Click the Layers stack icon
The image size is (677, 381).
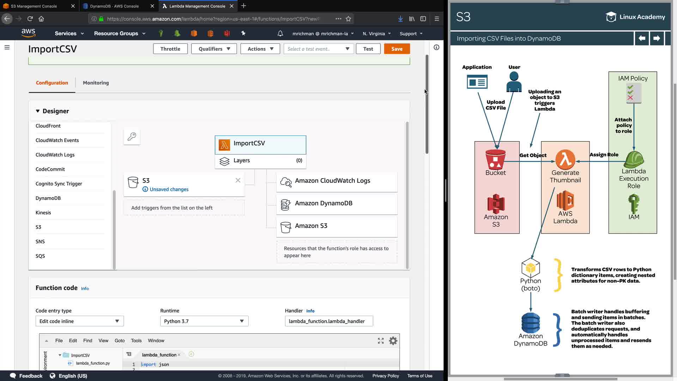(224, 161)
